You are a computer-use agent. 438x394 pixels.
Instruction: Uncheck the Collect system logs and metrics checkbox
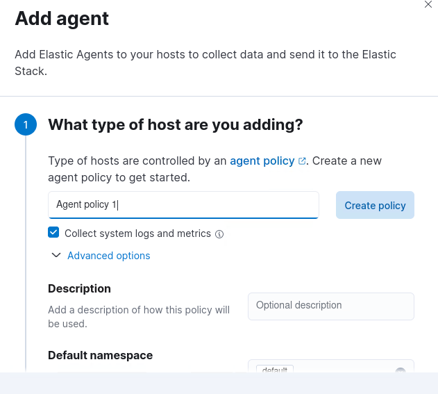[x=53, y=233]
